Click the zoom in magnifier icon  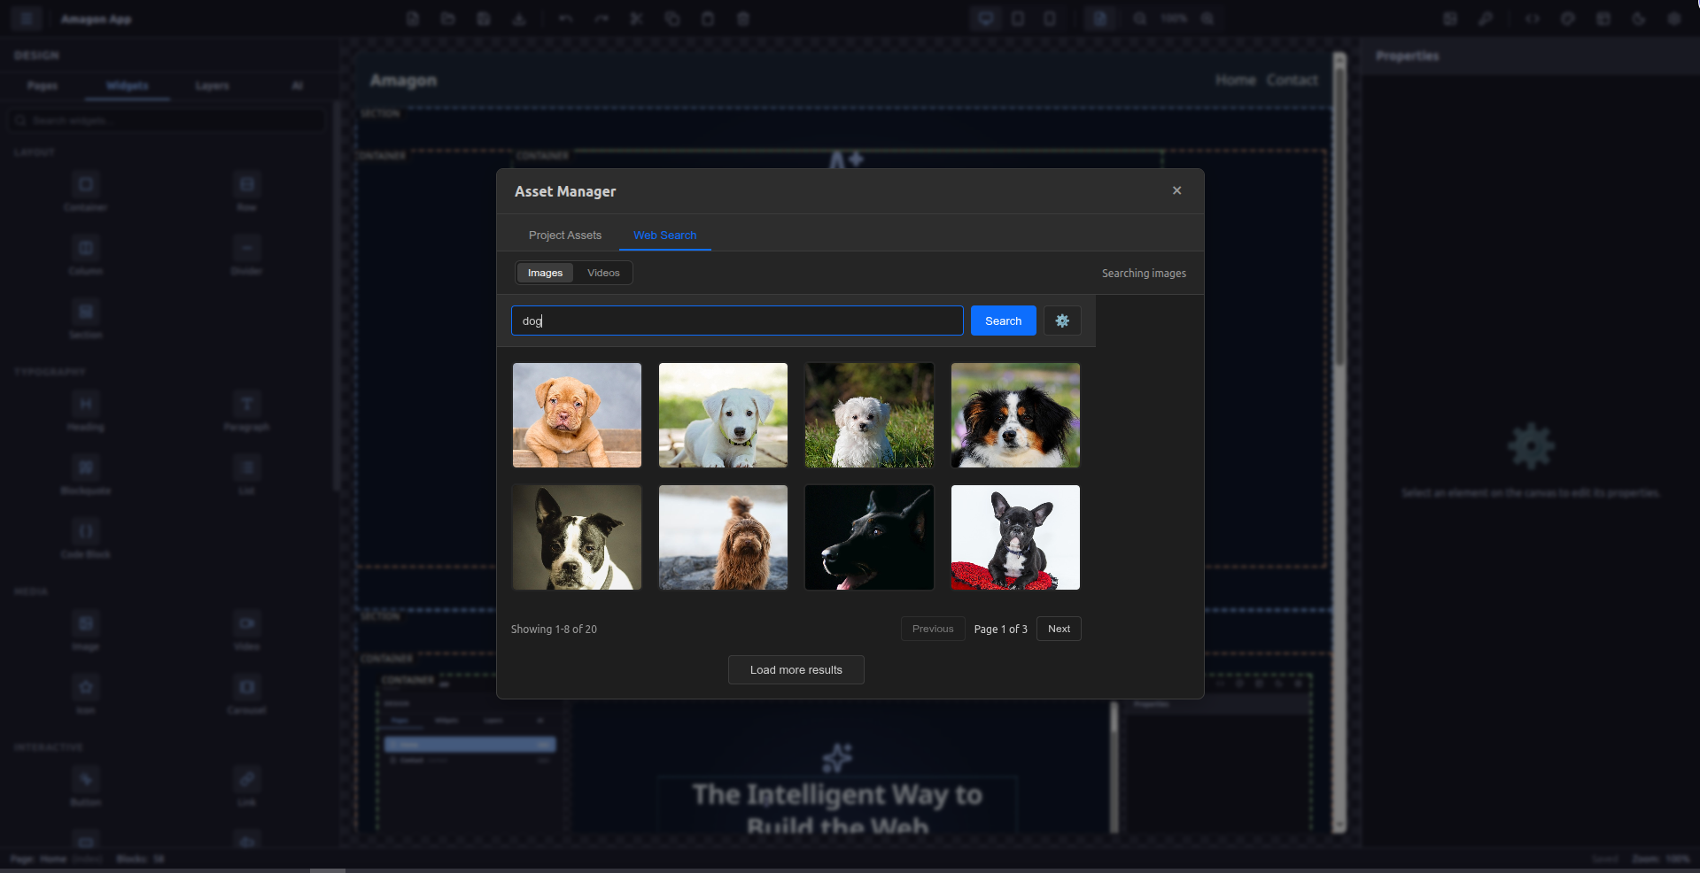point(1207,19)
